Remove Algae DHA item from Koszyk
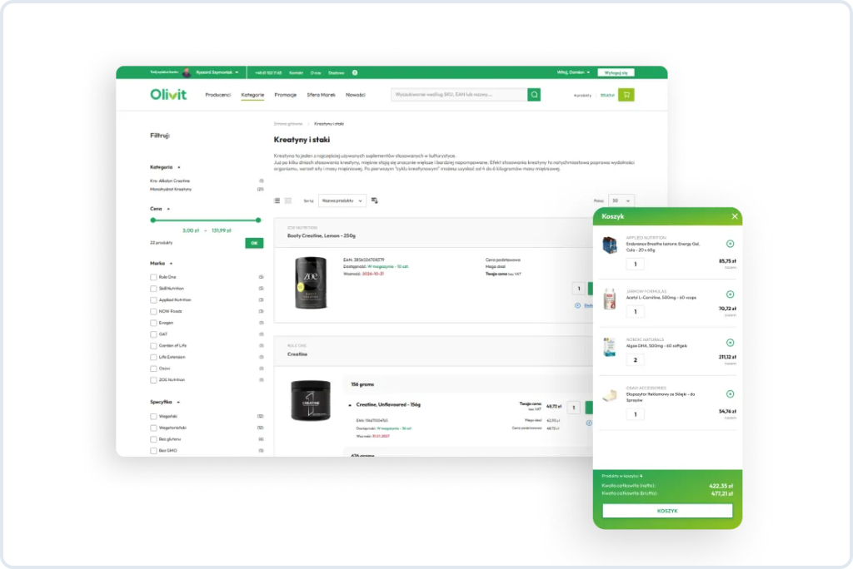853x569 pixels. coord(730,343)
